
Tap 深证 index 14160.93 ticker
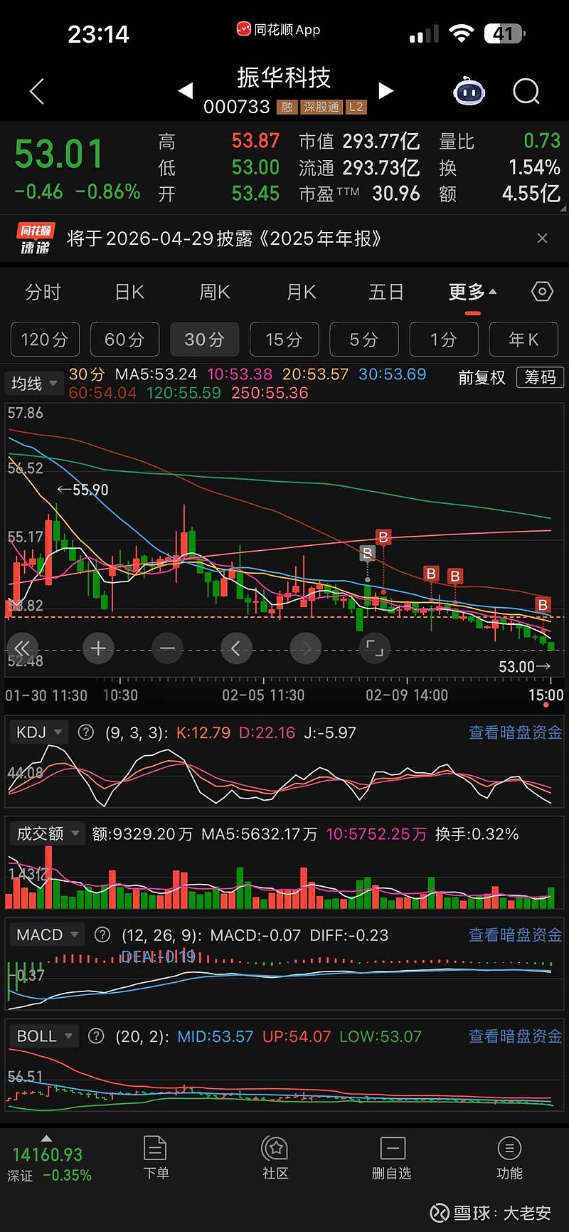(48, 1164)
